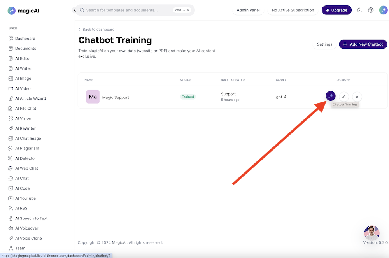Click the AI RSS feed icon
Image resolution: width=389 pixels, height=258 pixels.
click(11, 209)
